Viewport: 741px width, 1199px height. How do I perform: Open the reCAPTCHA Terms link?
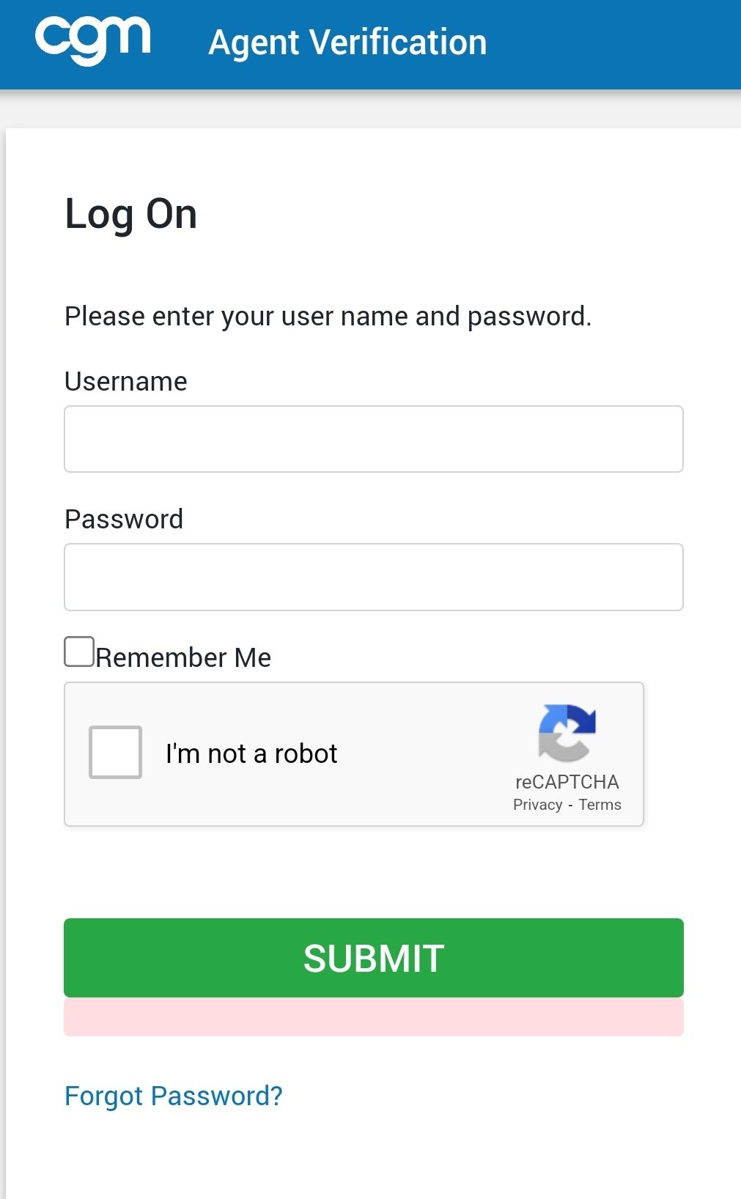(600, 804)
